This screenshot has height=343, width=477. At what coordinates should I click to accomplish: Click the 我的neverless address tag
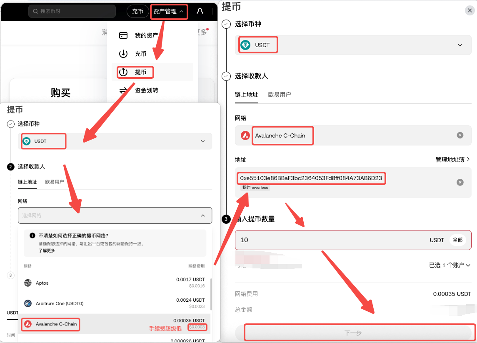255,188
